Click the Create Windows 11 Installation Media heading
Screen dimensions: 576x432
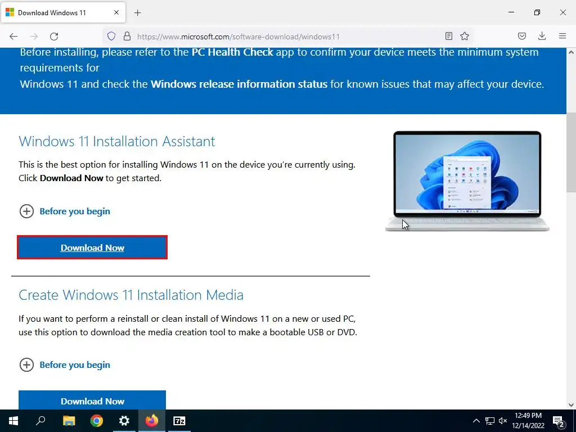(x=131, y=295)
